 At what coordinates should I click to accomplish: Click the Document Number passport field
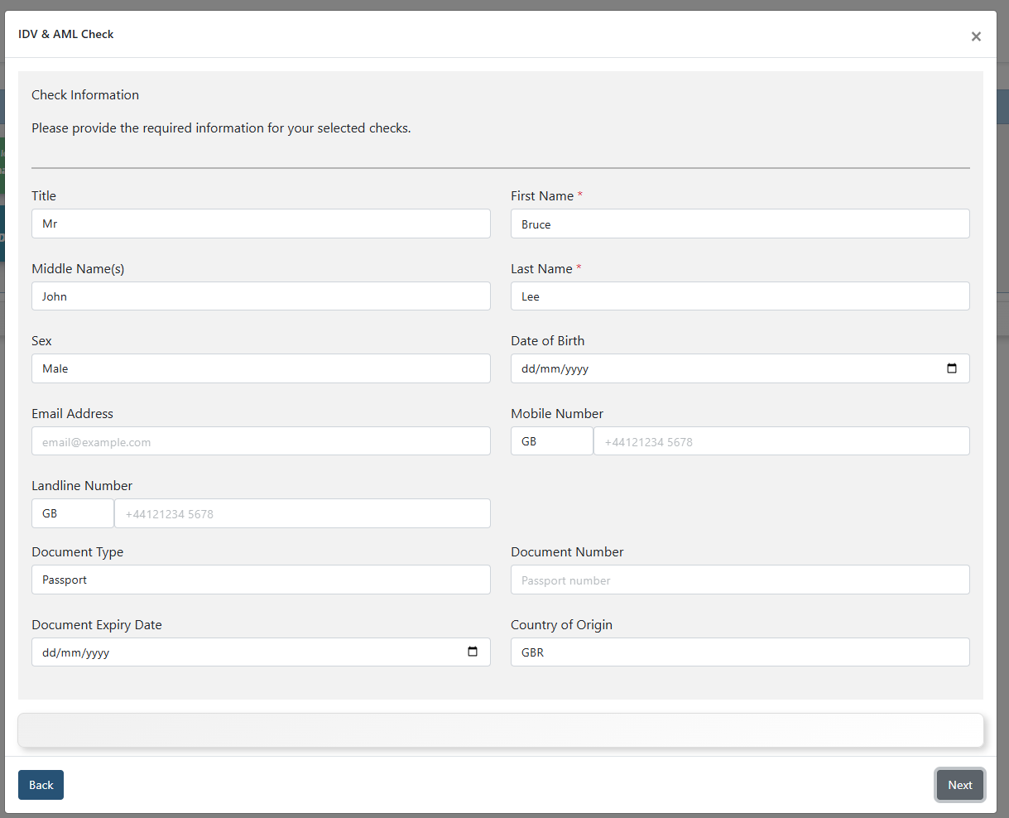pos(740,580)
